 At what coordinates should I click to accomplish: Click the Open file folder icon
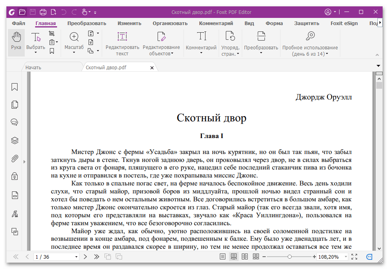pos(22,12)
